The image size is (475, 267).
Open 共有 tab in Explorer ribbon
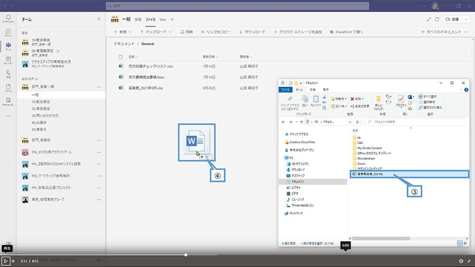pyautogui.click(x=313, y=90)
